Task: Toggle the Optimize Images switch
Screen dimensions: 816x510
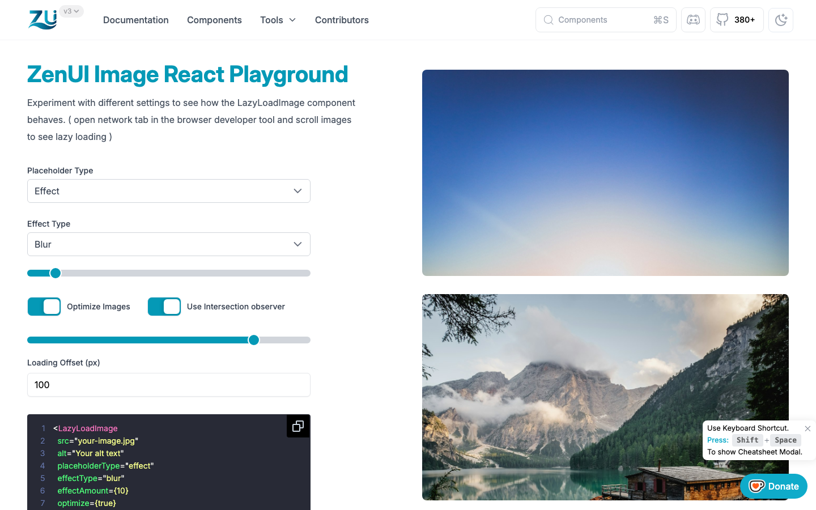Action: (44, 307)
